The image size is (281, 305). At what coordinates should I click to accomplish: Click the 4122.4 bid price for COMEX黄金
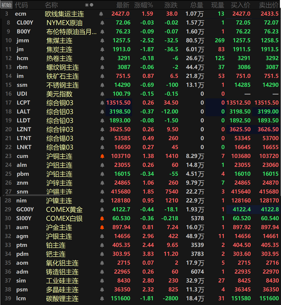point(242,209)
